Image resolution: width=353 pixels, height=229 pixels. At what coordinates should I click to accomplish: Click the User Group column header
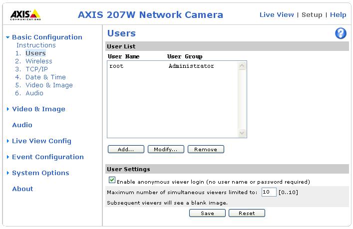185,56
